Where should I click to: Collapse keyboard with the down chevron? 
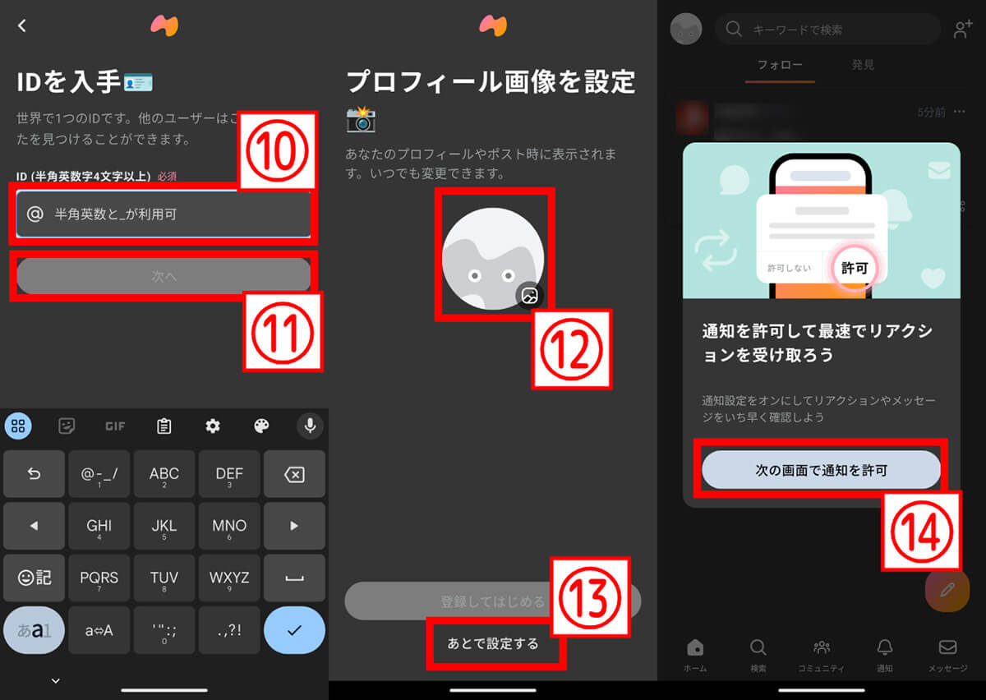point(56,680)
